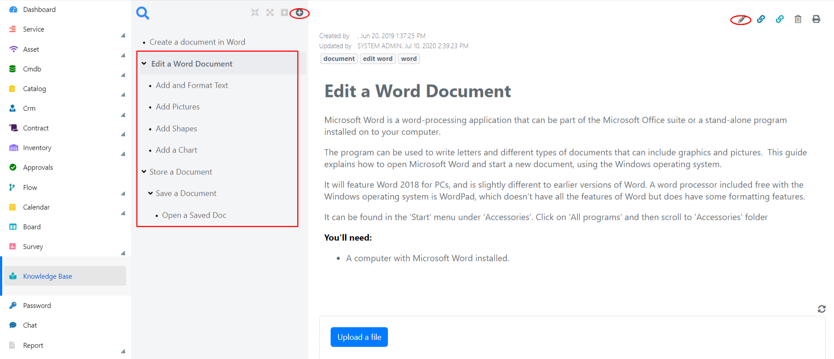Open Add Pictures article
Screen dimensions: 834x359
click(178, 107)
